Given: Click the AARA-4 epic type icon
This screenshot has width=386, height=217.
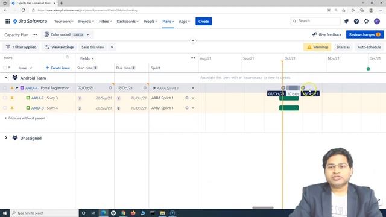Looking at the screenshot, I should [22, 88].
